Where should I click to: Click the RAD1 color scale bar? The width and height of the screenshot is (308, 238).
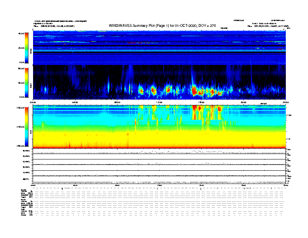(26, 82)
